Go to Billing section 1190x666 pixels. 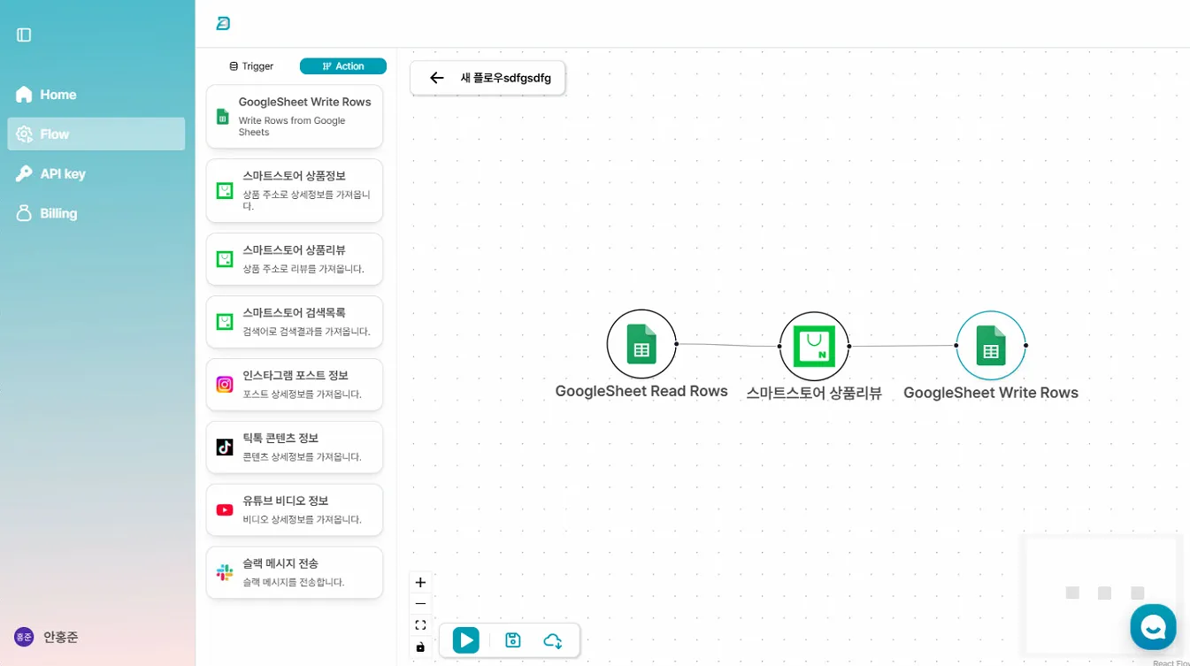coord(58,213)
